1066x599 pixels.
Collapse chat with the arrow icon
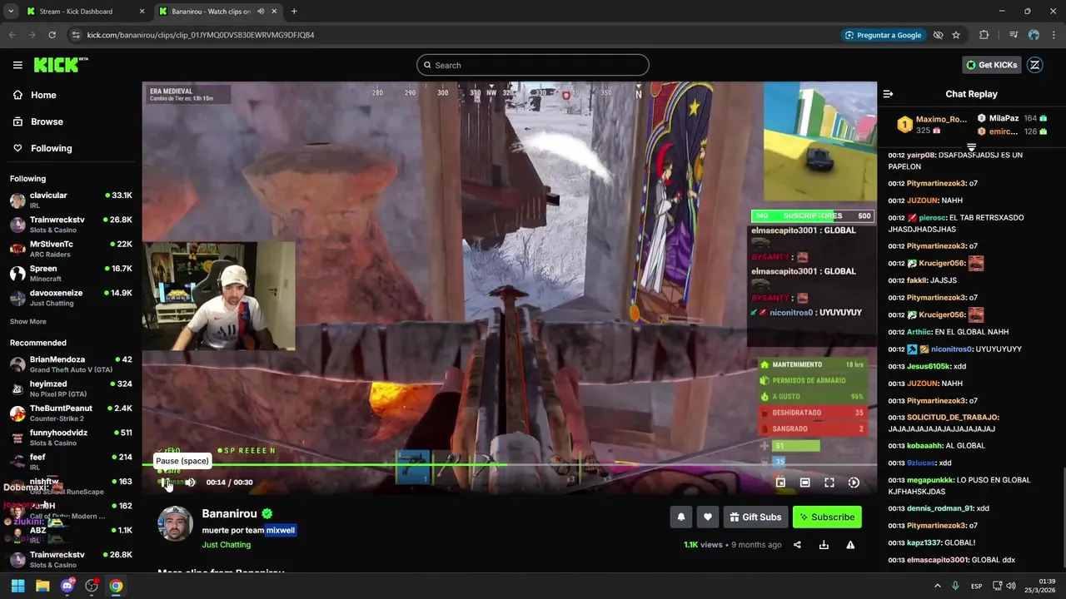(888, 94)
